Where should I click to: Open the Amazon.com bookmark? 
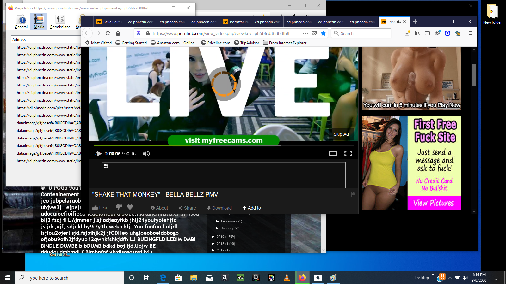tap(174, 43)
